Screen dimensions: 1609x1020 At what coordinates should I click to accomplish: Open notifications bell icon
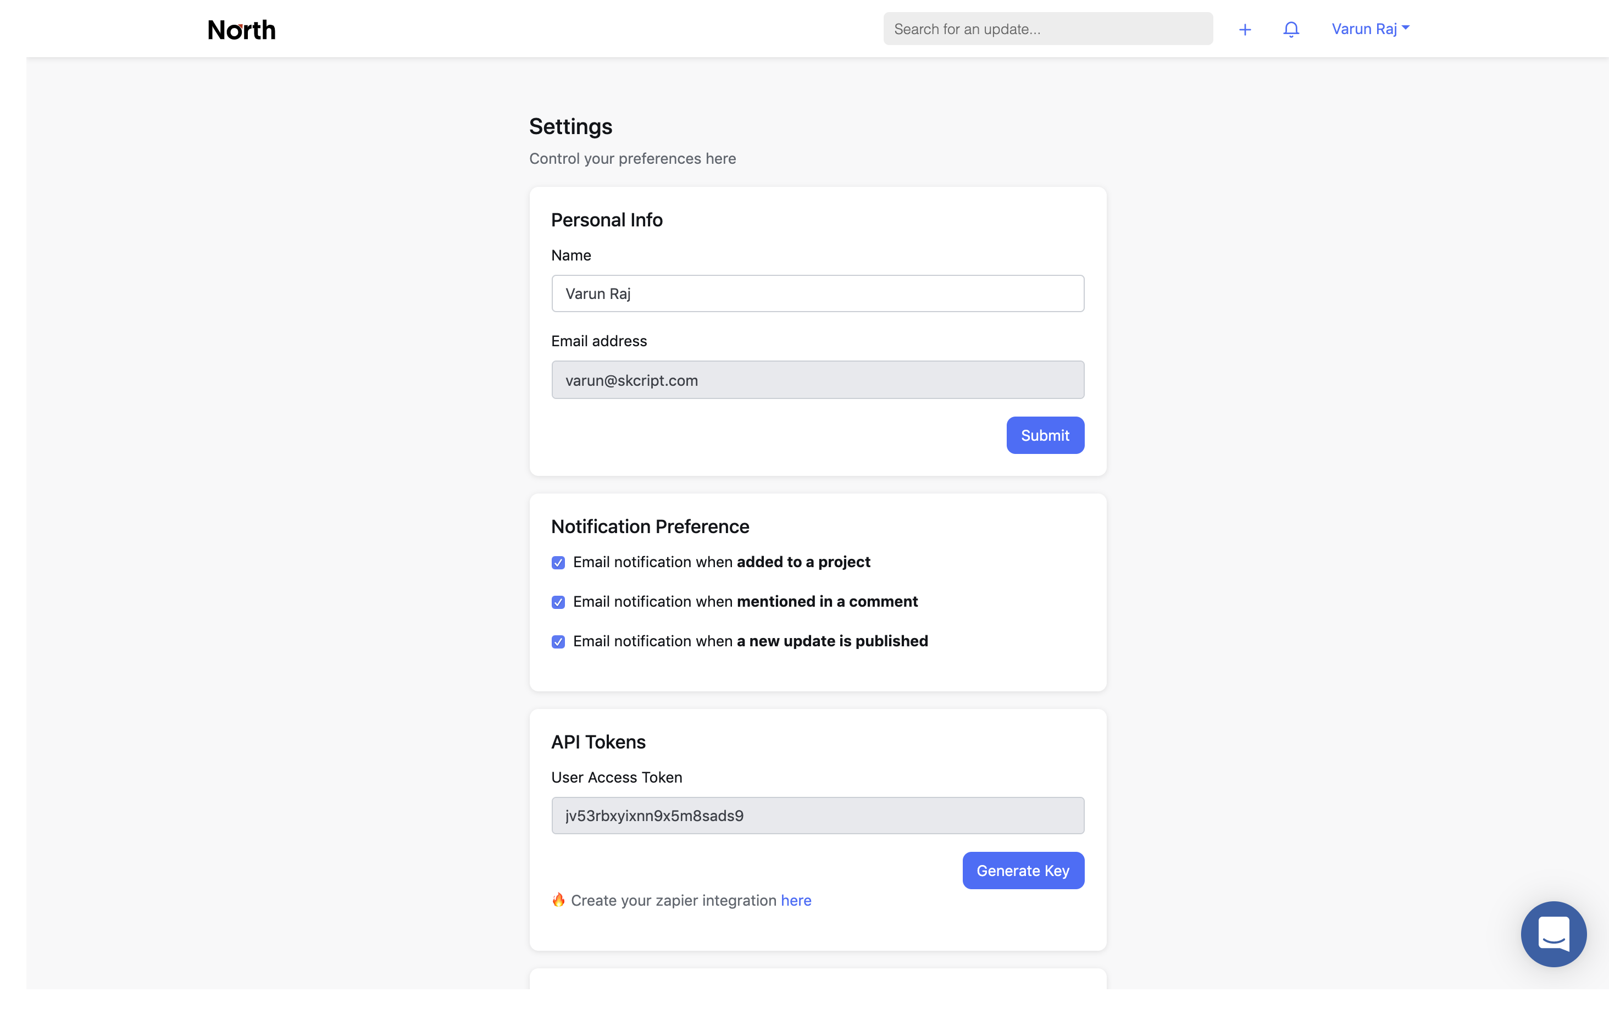[1291, 30]
